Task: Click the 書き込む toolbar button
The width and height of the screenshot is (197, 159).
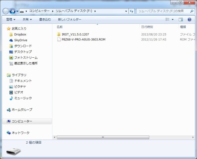Action: (x=45, y=20)
